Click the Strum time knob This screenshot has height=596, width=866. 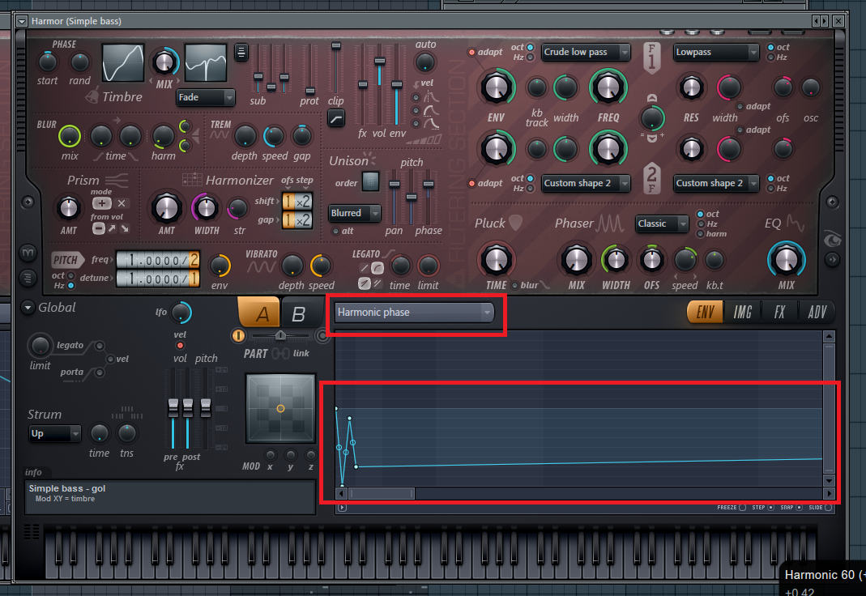coord(100,434)
